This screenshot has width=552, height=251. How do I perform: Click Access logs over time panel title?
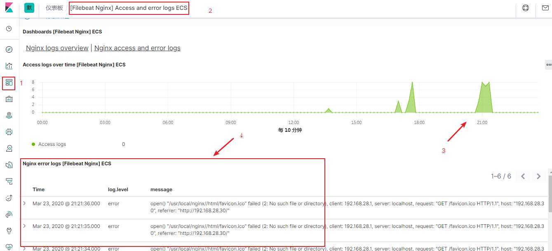(74, 65)
